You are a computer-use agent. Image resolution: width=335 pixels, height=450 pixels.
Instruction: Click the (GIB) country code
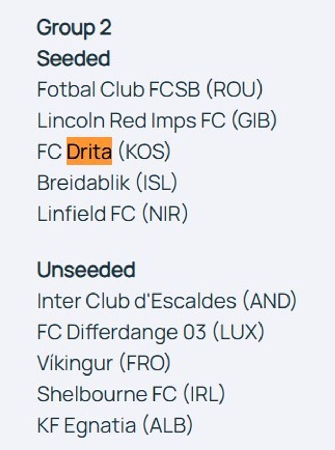[x=254, y=121]
